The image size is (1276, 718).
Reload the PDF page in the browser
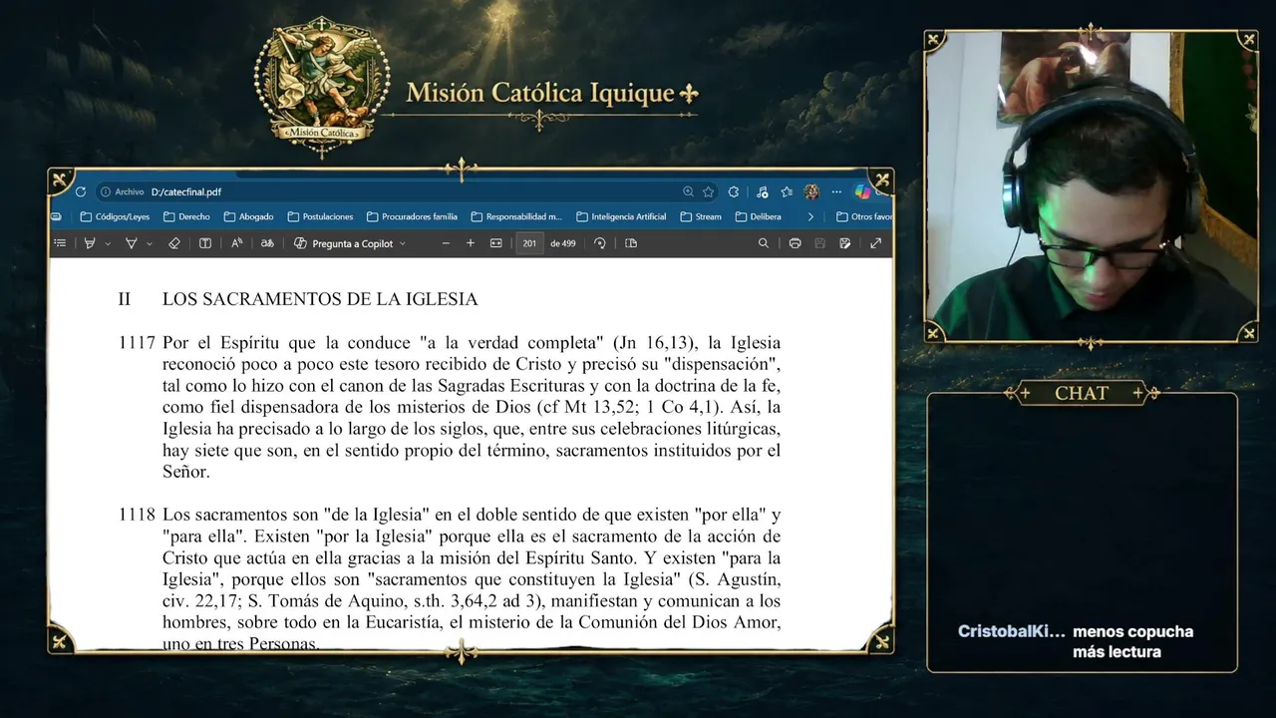(81, 191)
